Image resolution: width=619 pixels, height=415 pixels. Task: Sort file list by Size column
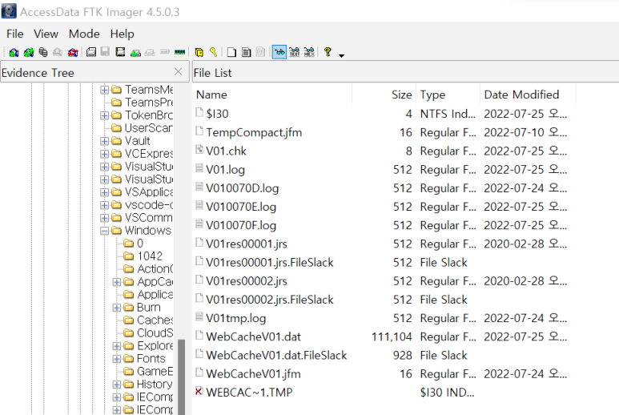(384, 95)
